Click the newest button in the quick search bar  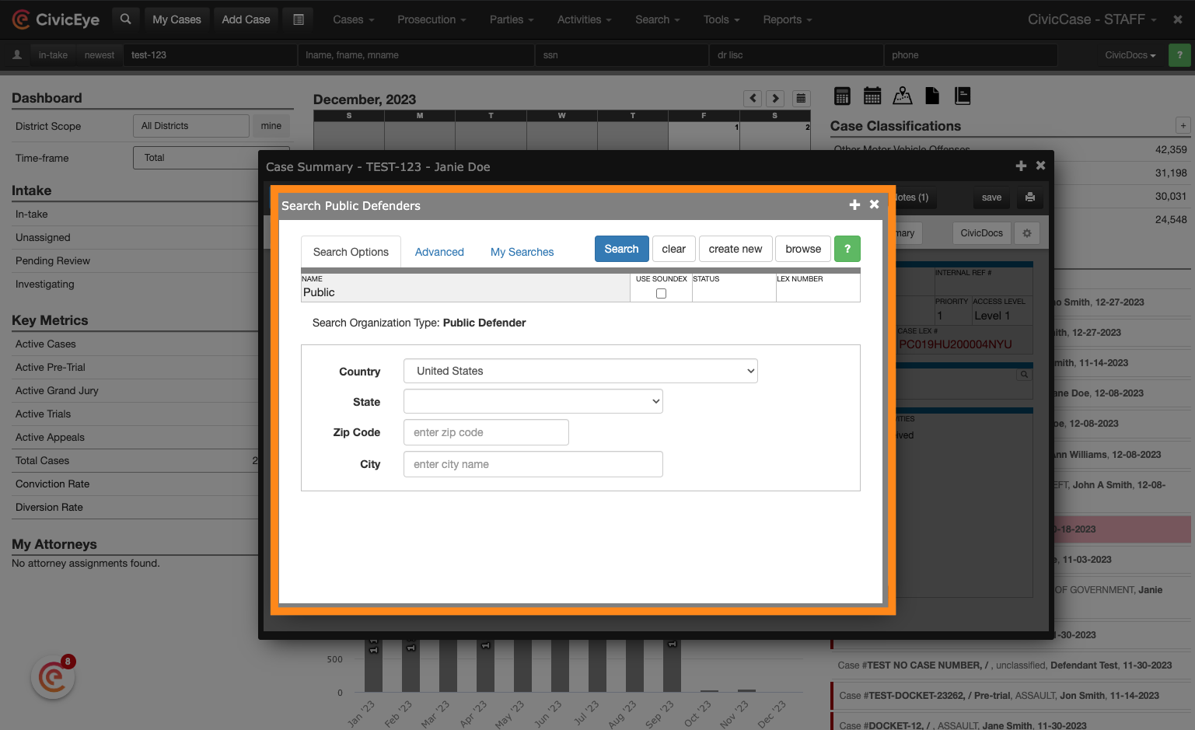[x=100, y=55]
